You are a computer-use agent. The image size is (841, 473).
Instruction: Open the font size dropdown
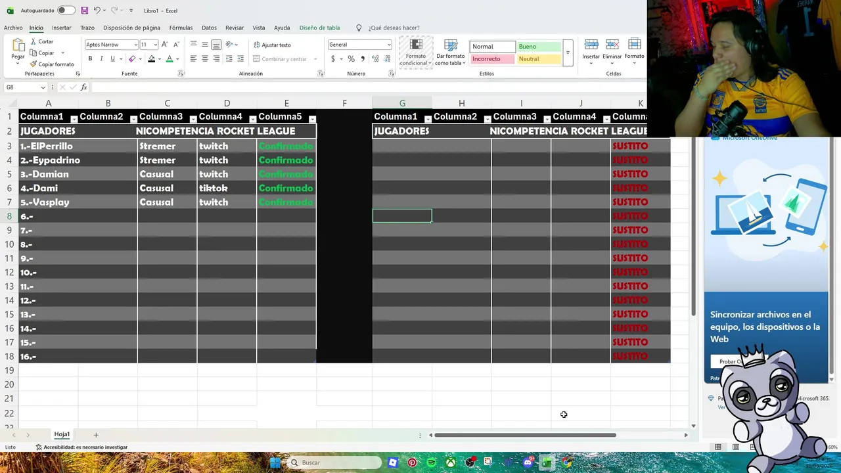point(155,45)
